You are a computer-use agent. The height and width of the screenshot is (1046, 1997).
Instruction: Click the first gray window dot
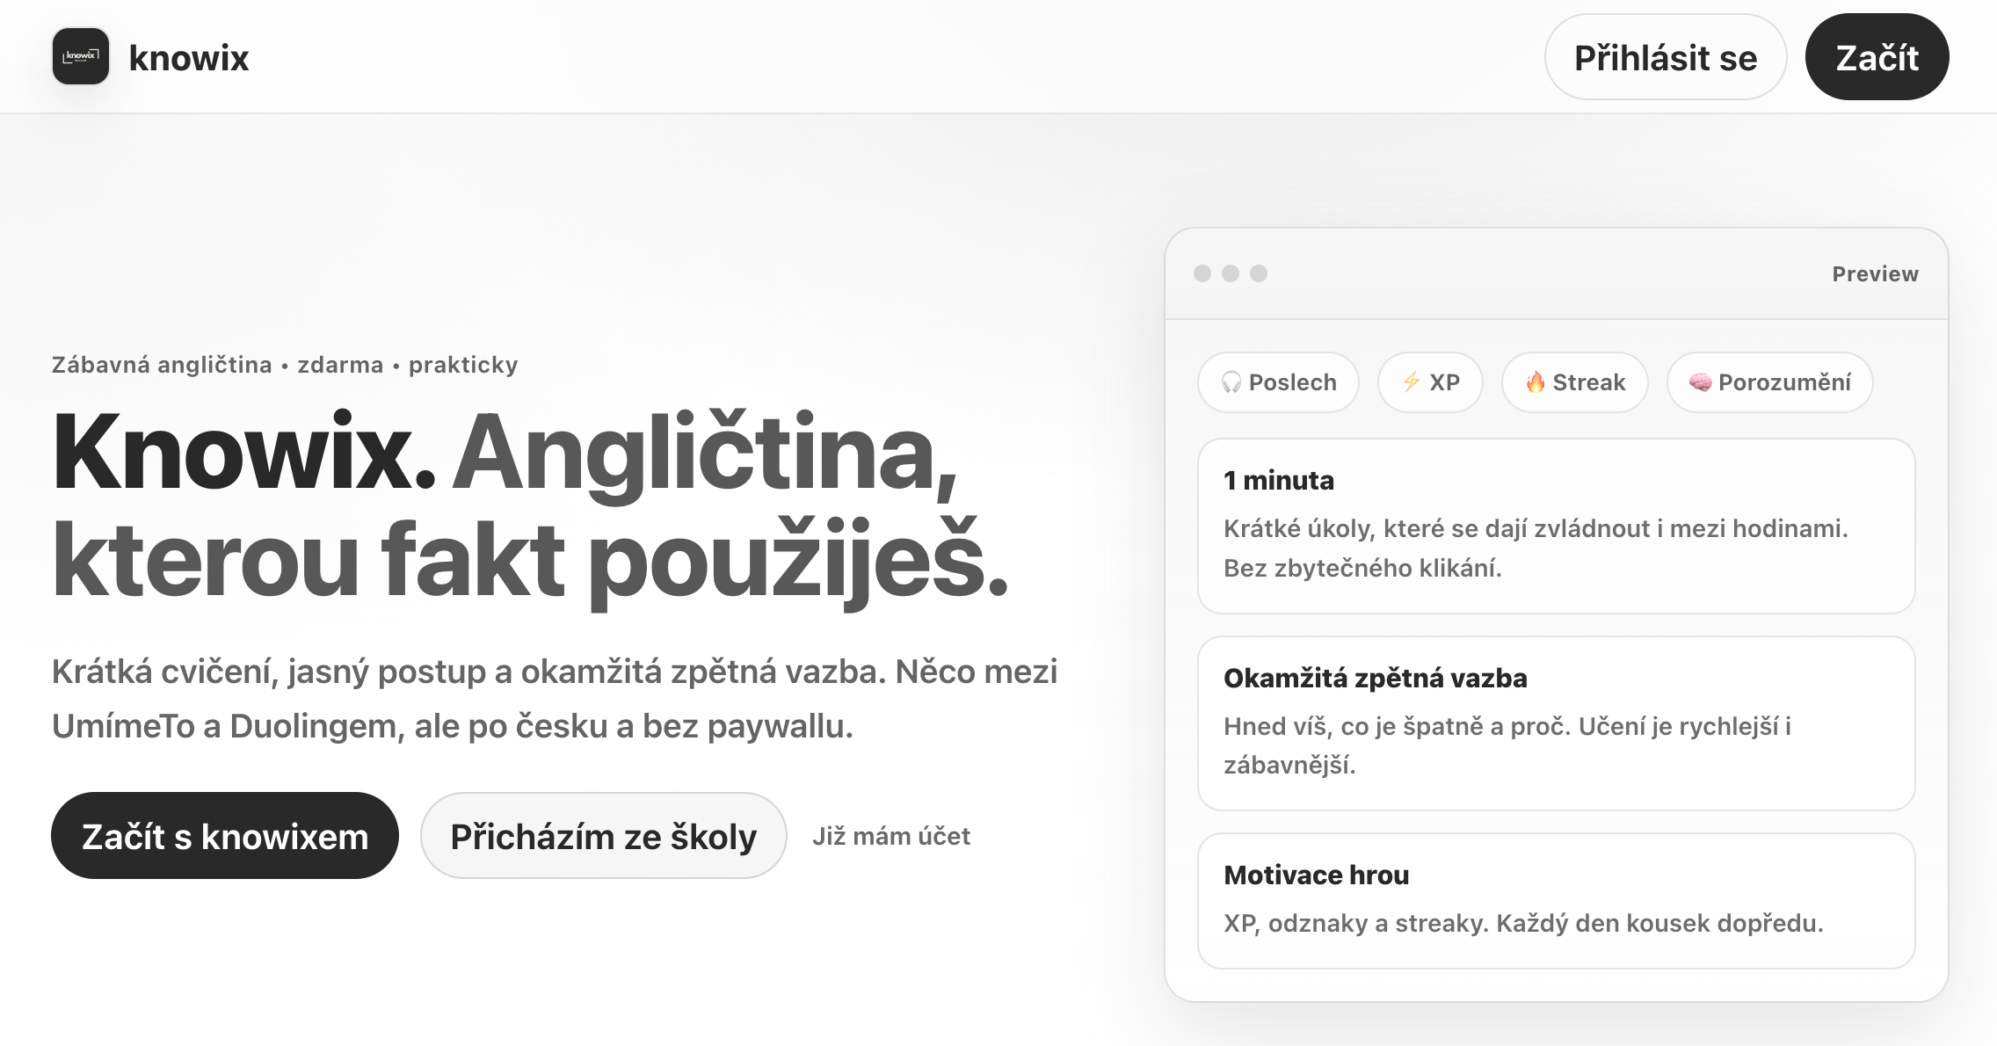[1202, 273]
